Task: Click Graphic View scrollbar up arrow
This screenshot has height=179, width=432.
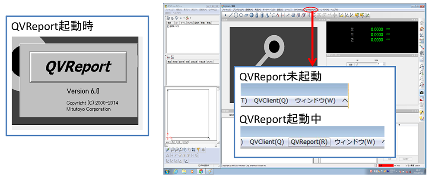Action: 218,89
